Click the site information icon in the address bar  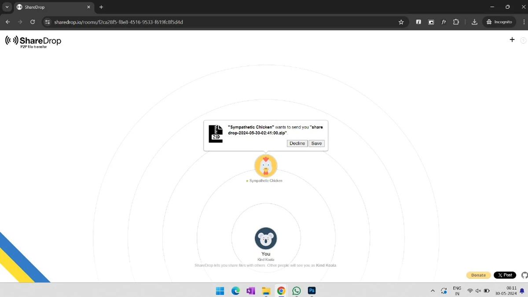(x=48, y=22)
